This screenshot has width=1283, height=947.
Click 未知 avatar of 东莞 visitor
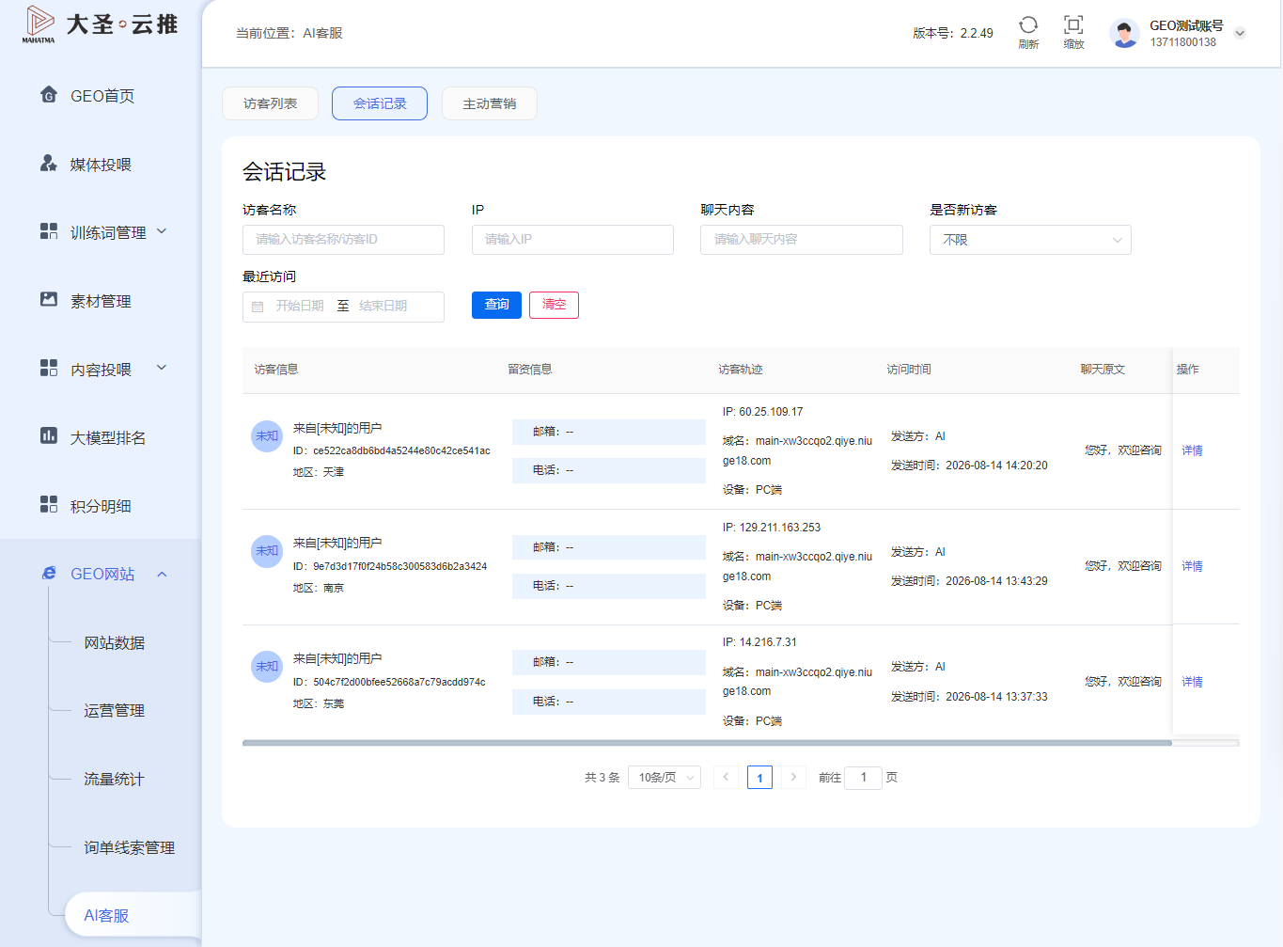(x=267, y=667)
